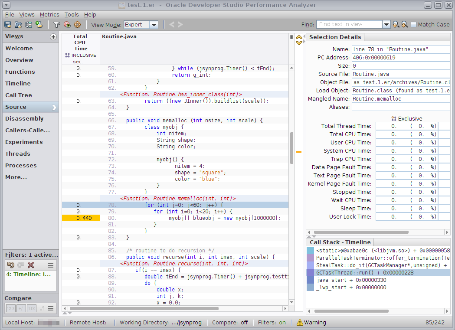Click the highlighted 0.440 CPU time cell
455x330 pixels.
click(x=81, y=218)
